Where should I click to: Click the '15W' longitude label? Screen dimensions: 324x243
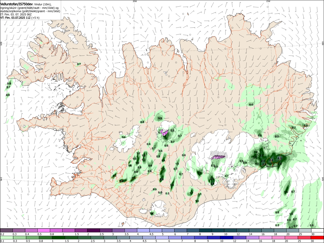(268, 1)
